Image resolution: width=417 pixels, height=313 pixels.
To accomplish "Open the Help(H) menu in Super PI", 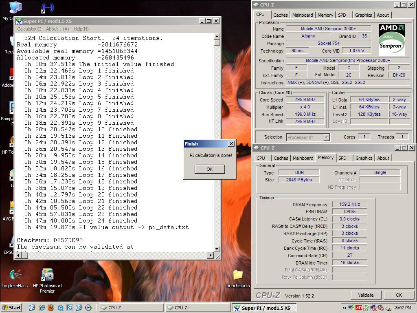I will click(x=81, y=29).
